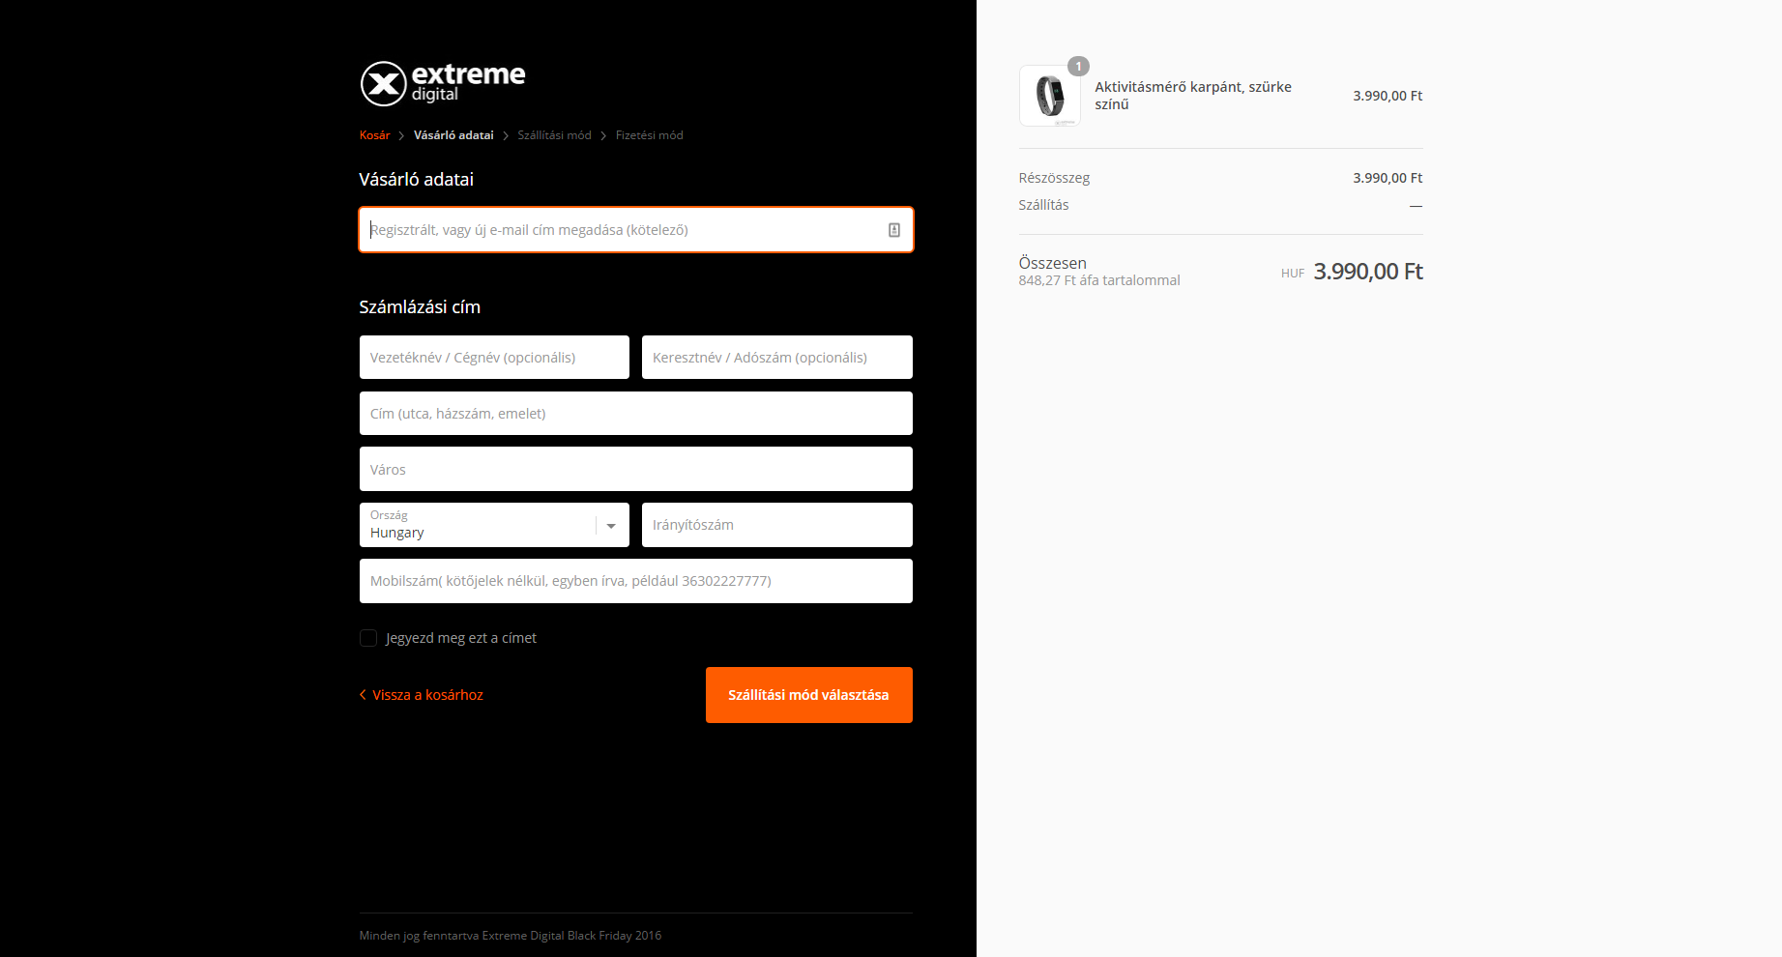This screenshot has height=957, width=1782.
Task: Follow the 'Vissza a kosárhoz' link
Action: pyautogui.click(x=427, y=695)
